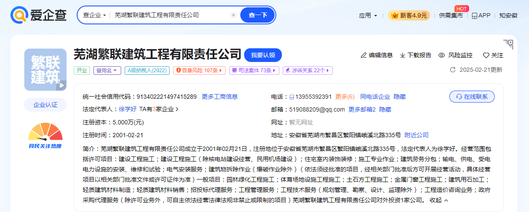This screenshot has width=529, height=212.
Task: Click the 我要认领 button
Action: (263, 55)
